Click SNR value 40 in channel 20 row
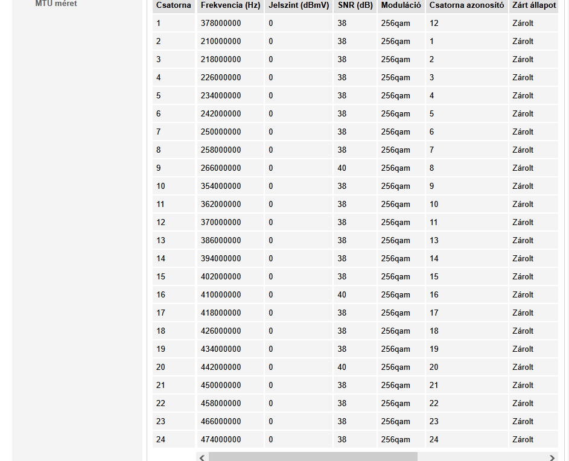The width and height of the screenshot is (569, 461). [342, 367]
